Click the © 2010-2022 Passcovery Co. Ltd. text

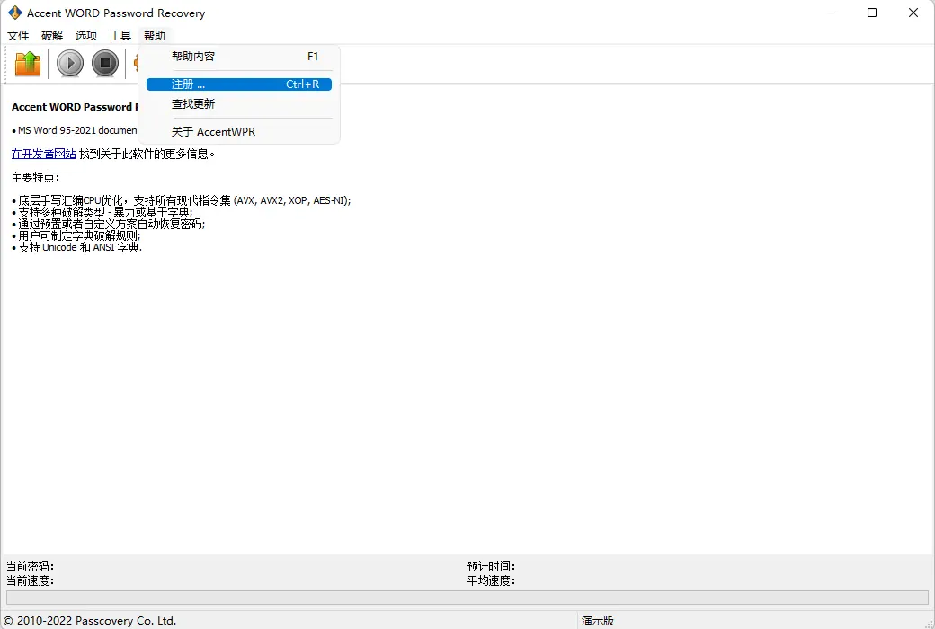pyautogui.click(x=90, y=621)
